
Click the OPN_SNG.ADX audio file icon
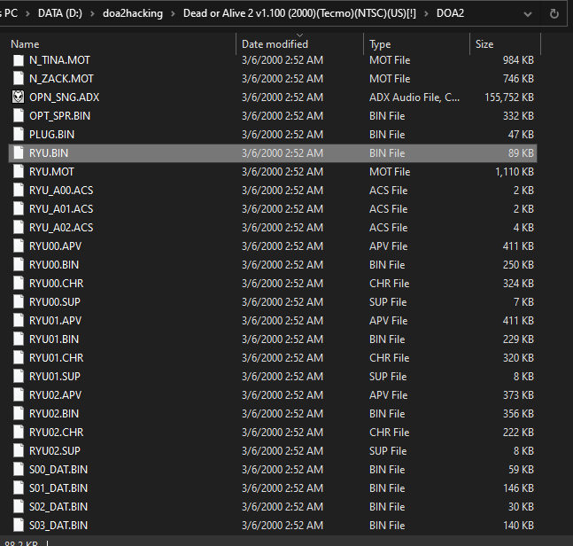pyautogui.click(x=19, y=97)
